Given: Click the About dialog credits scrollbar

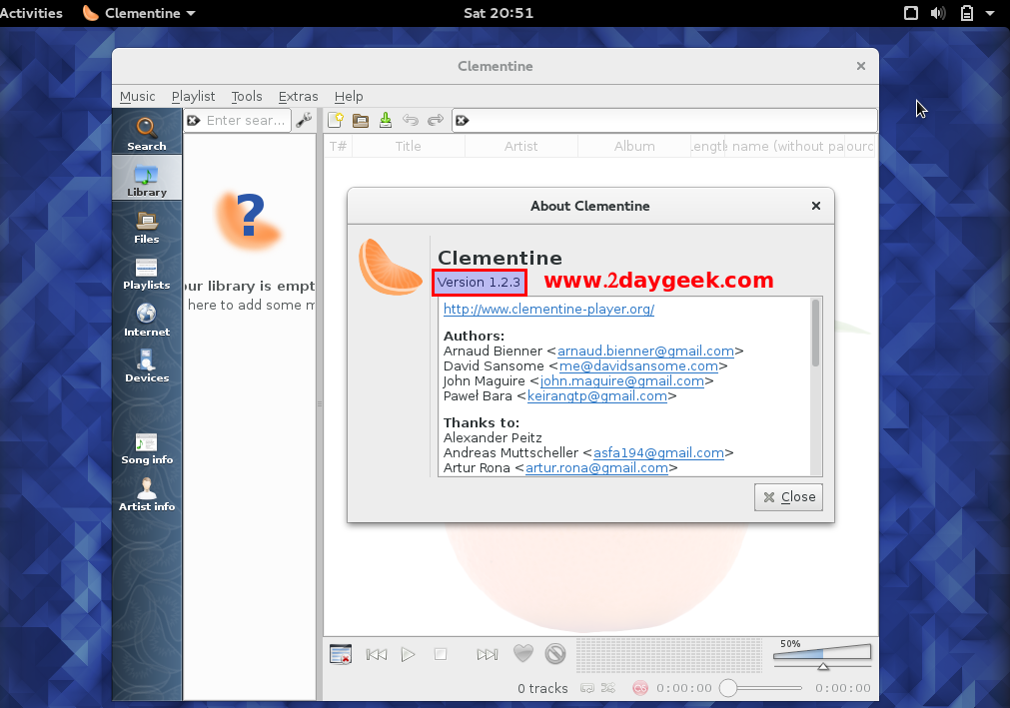Looking at the screenshot, I should 815,333.
